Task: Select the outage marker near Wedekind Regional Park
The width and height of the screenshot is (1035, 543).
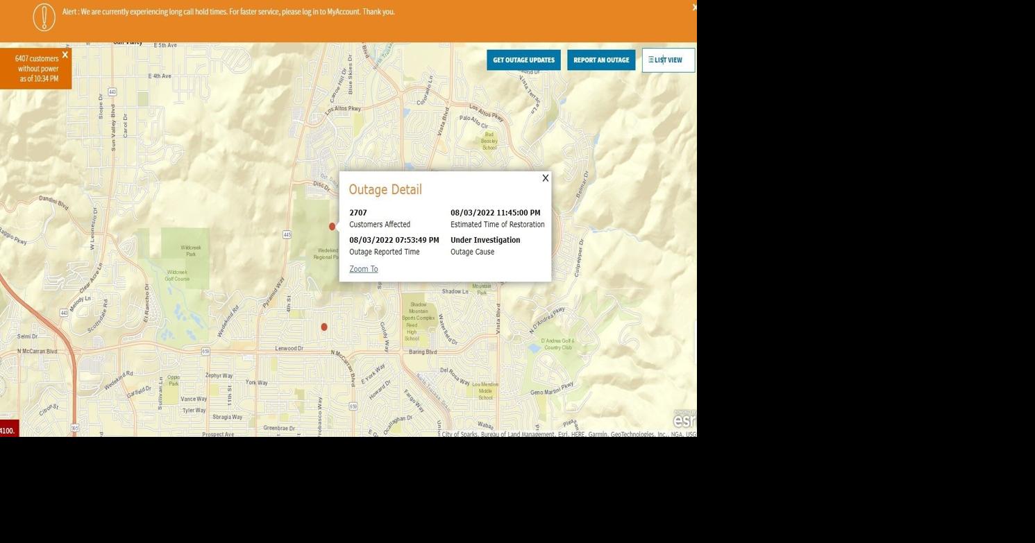Action: pyautogui.click(x=332, y=226)
